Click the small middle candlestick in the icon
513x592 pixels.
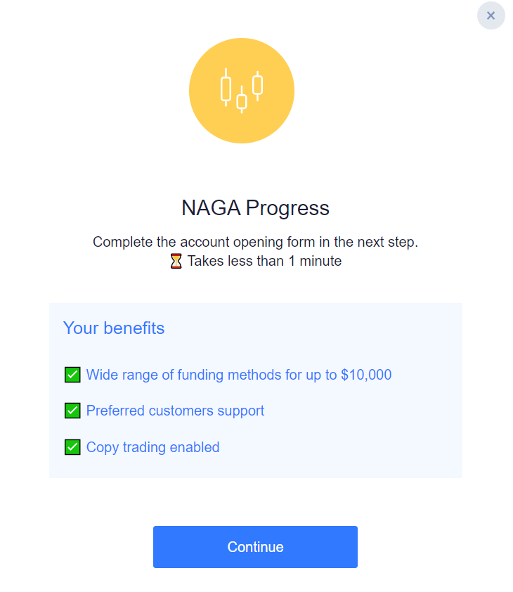pyautogui.click(x=242, y=101)
